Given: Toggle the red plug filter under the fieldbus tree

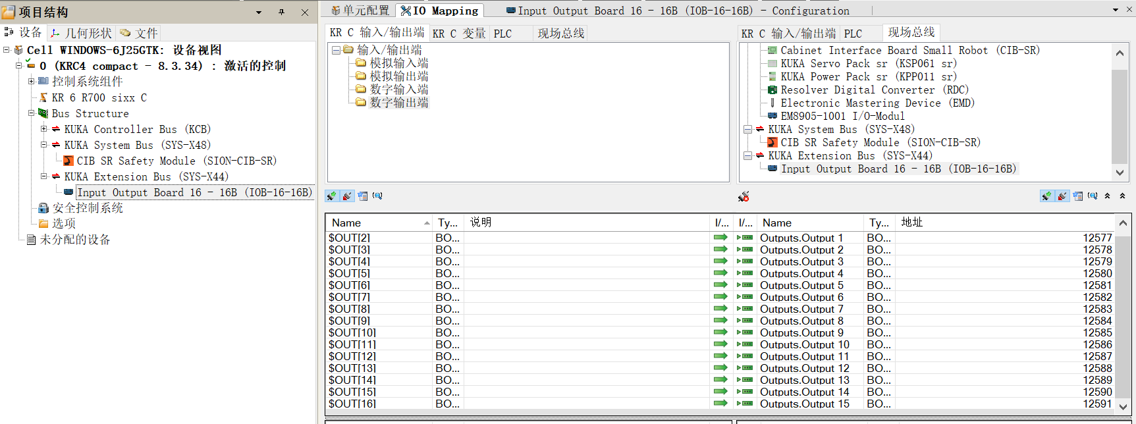Looking at the screenshot, I should click(x=1062, y=196).
